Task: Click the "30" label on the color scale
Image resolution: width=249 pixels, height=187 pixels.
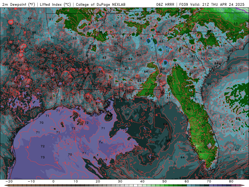Action: pyautogui.click(x=120, y=181)
